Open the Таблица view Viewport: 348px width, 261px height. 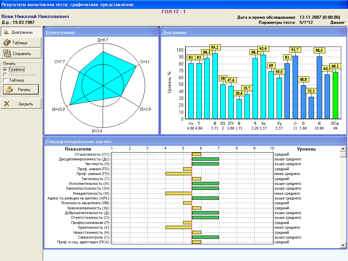tap(21, 42)
